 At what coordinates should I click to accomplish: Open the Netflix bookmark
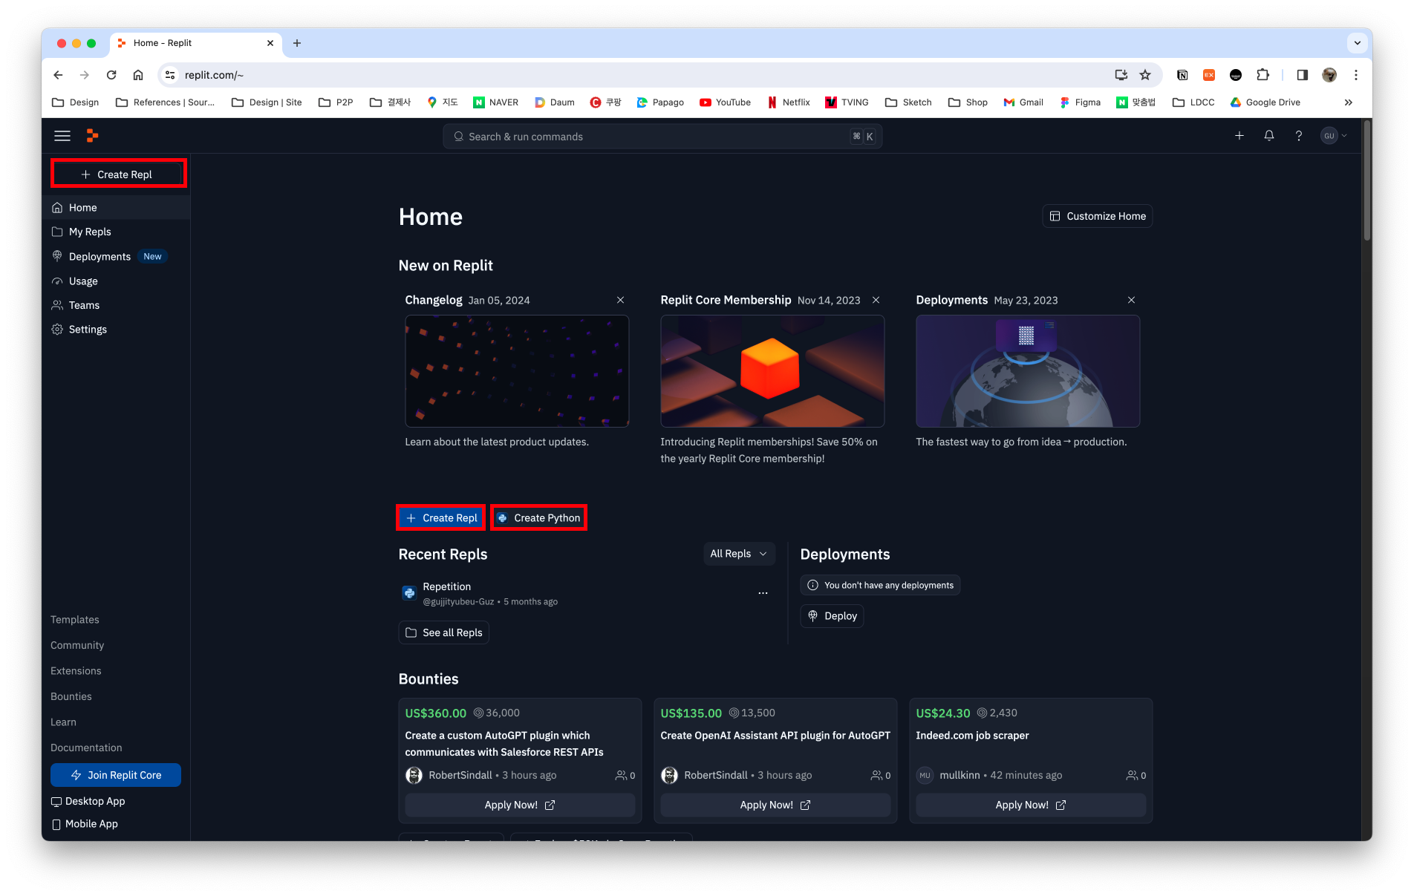click(789, 102)
